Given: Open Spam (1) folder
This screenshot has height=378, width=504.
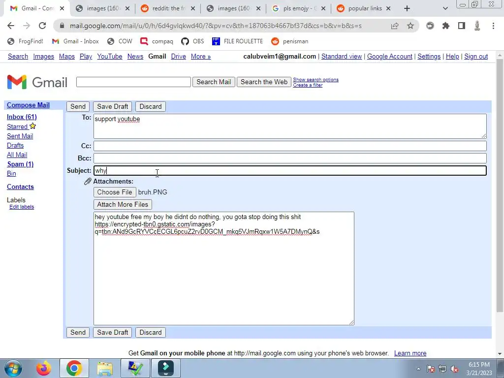Looking at the screenshot, I should 20,164.
